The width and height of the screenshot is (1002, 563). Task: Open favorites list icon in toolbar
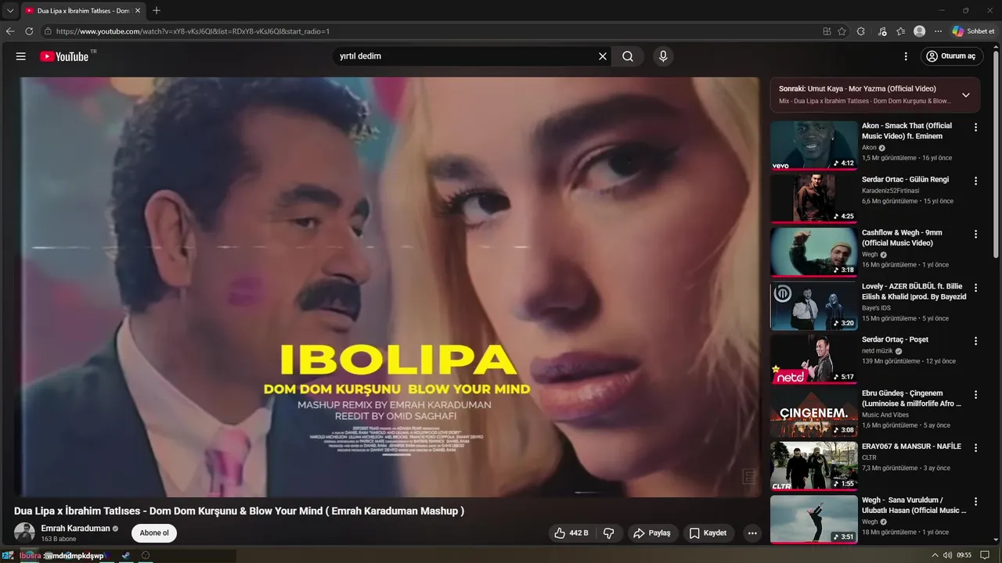[x=901, y=31]
